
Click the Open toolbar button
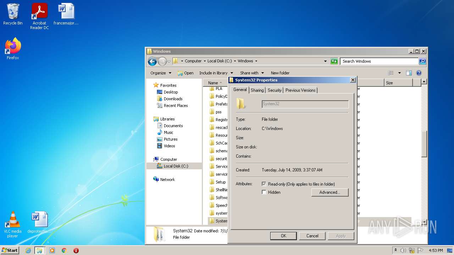point(186,73)
